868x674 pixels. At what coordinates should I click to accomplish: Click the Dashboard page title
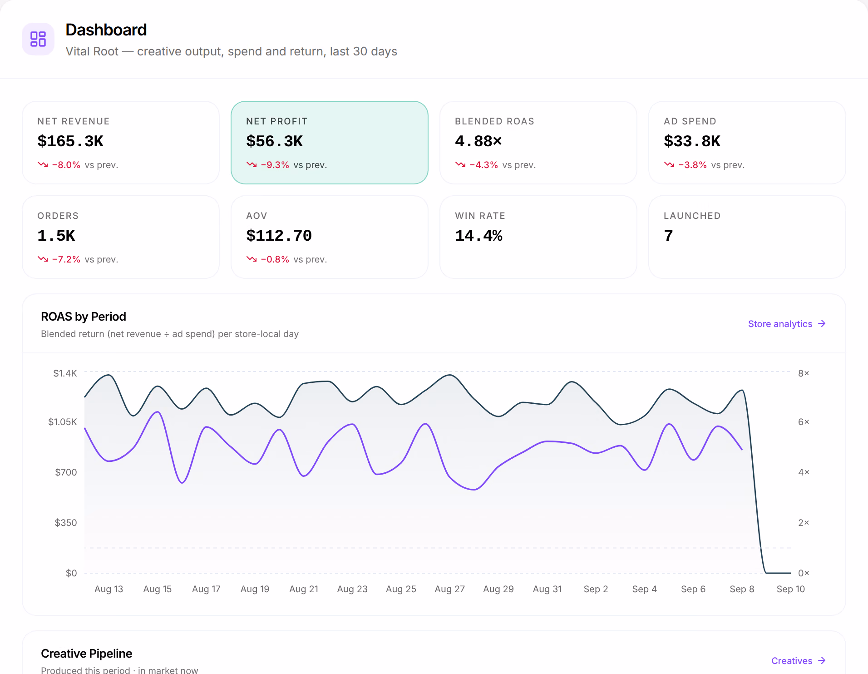click(106, 30)
